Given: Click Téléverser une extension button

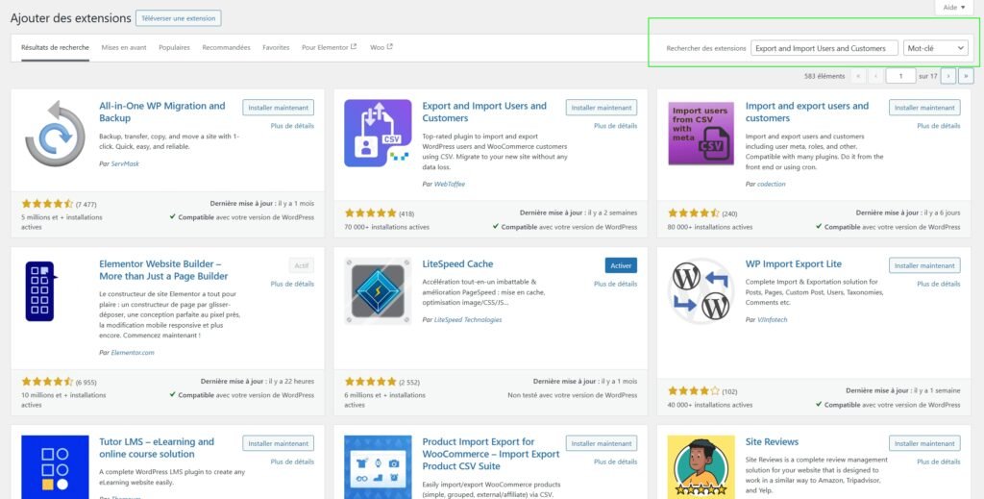Looking at the screenshot, I should click(x=178, y=18).
